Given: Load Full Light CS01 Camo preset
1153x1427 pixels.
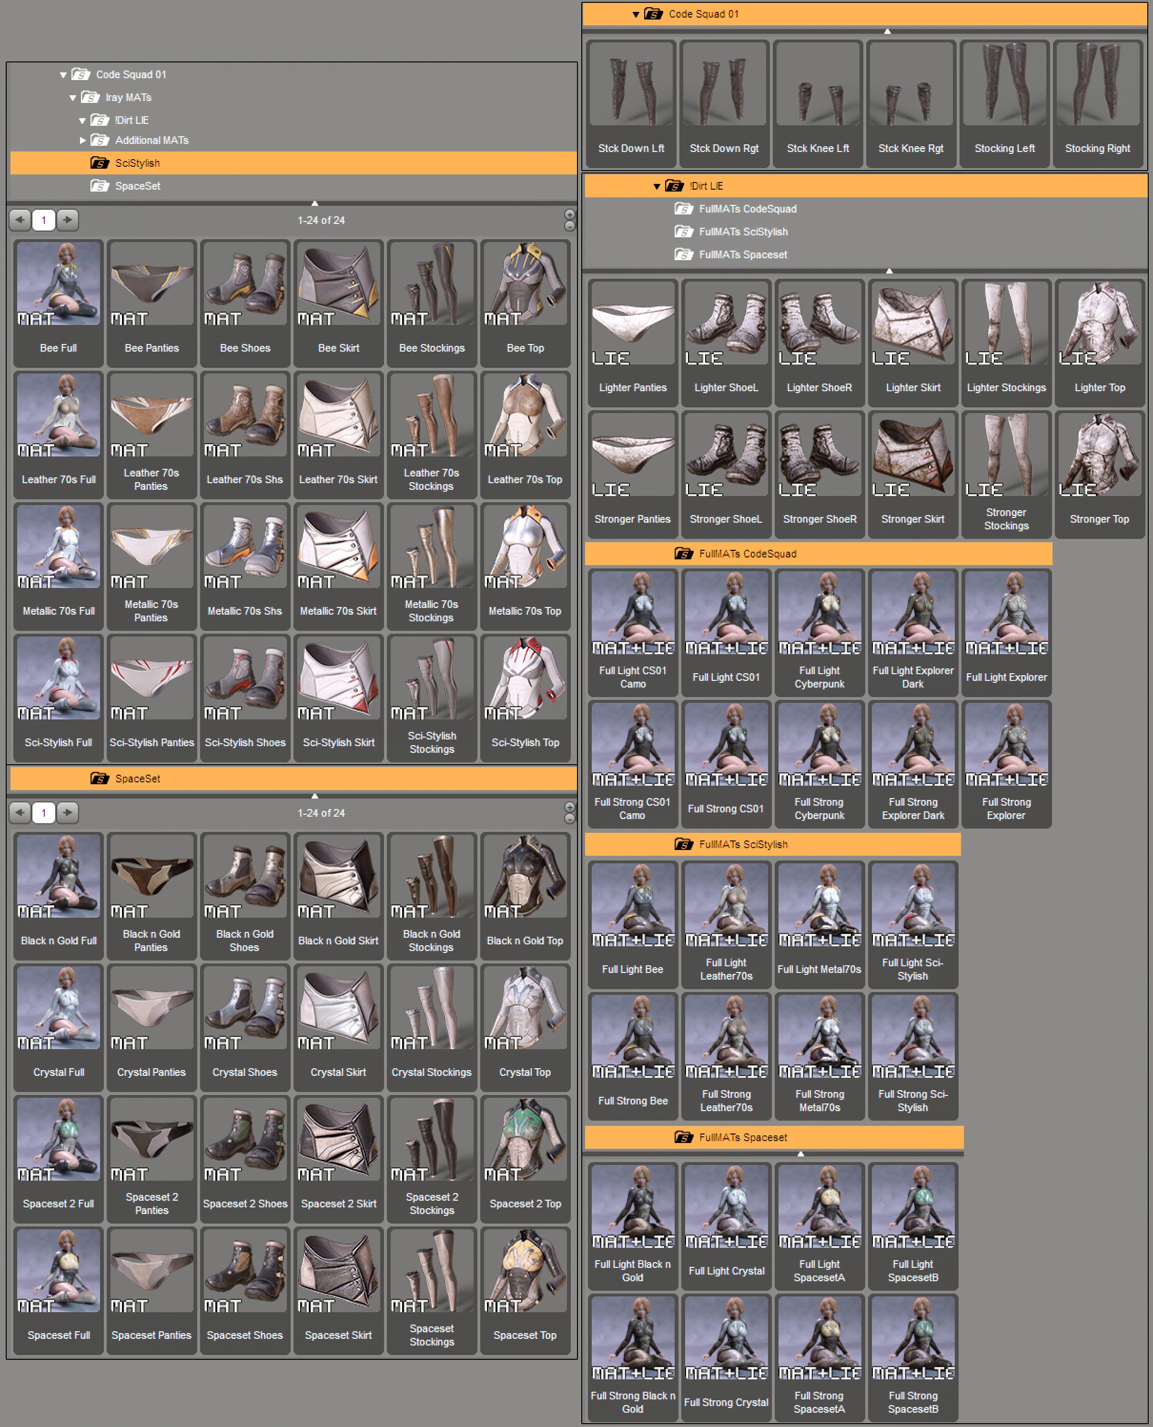Looking at the screenshot, I should [x=633, y=632].
